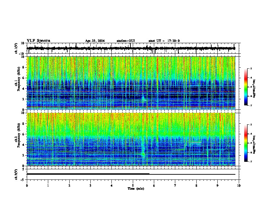Screen dimensions: 269x208
Task: Click the "7" tick on the time axis
Action: (x=175, y=186)
